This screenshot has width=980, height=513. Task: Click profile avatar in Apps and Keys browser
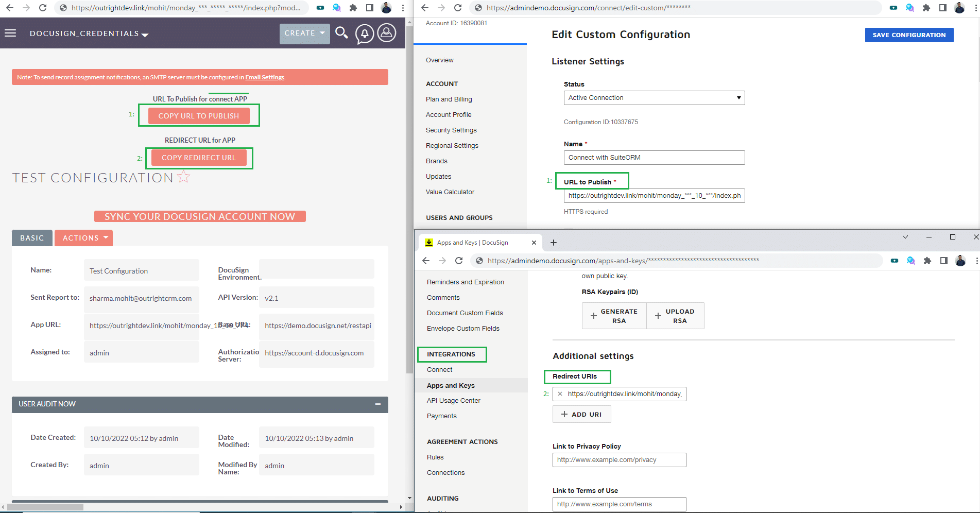(x=960, y=261)
